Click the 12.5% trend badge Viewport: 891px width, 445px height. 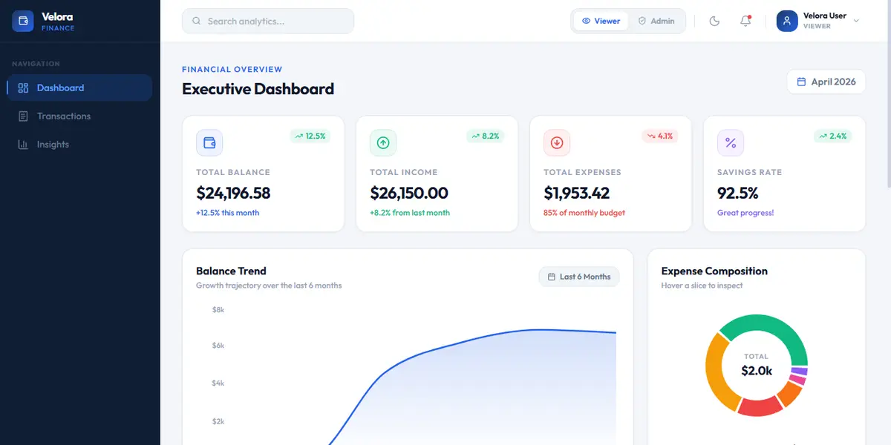pos(310,136)
